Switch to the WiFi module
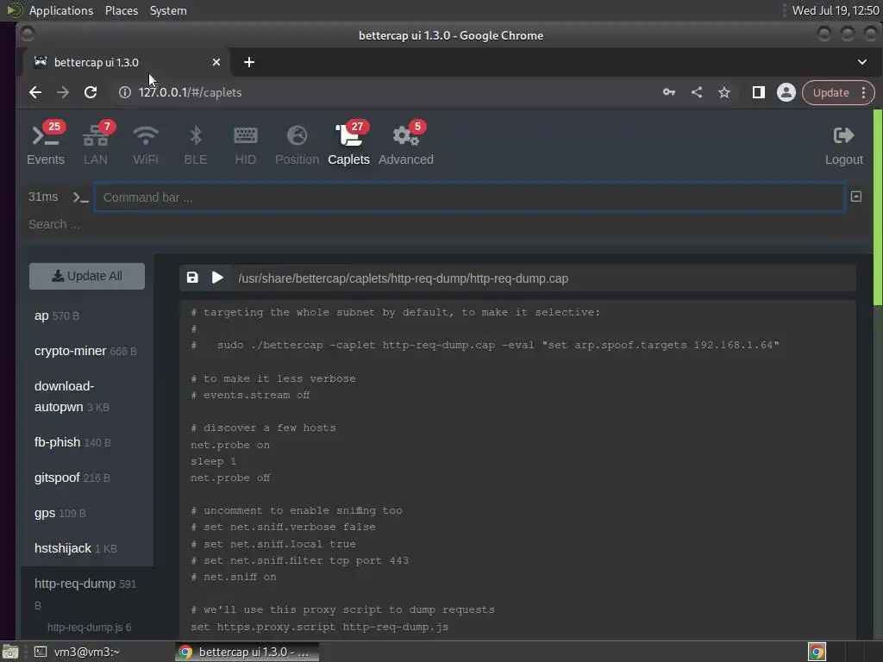Viewport: 883px width, 662px height. [145, 144]
